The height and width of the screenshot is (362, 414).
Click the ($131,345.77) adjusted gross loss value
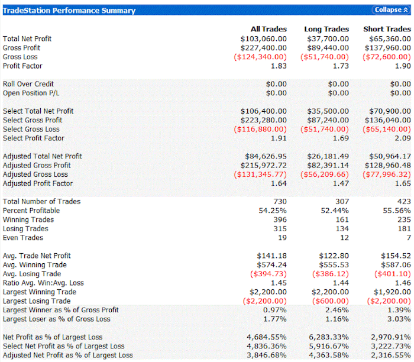[260, 174]
